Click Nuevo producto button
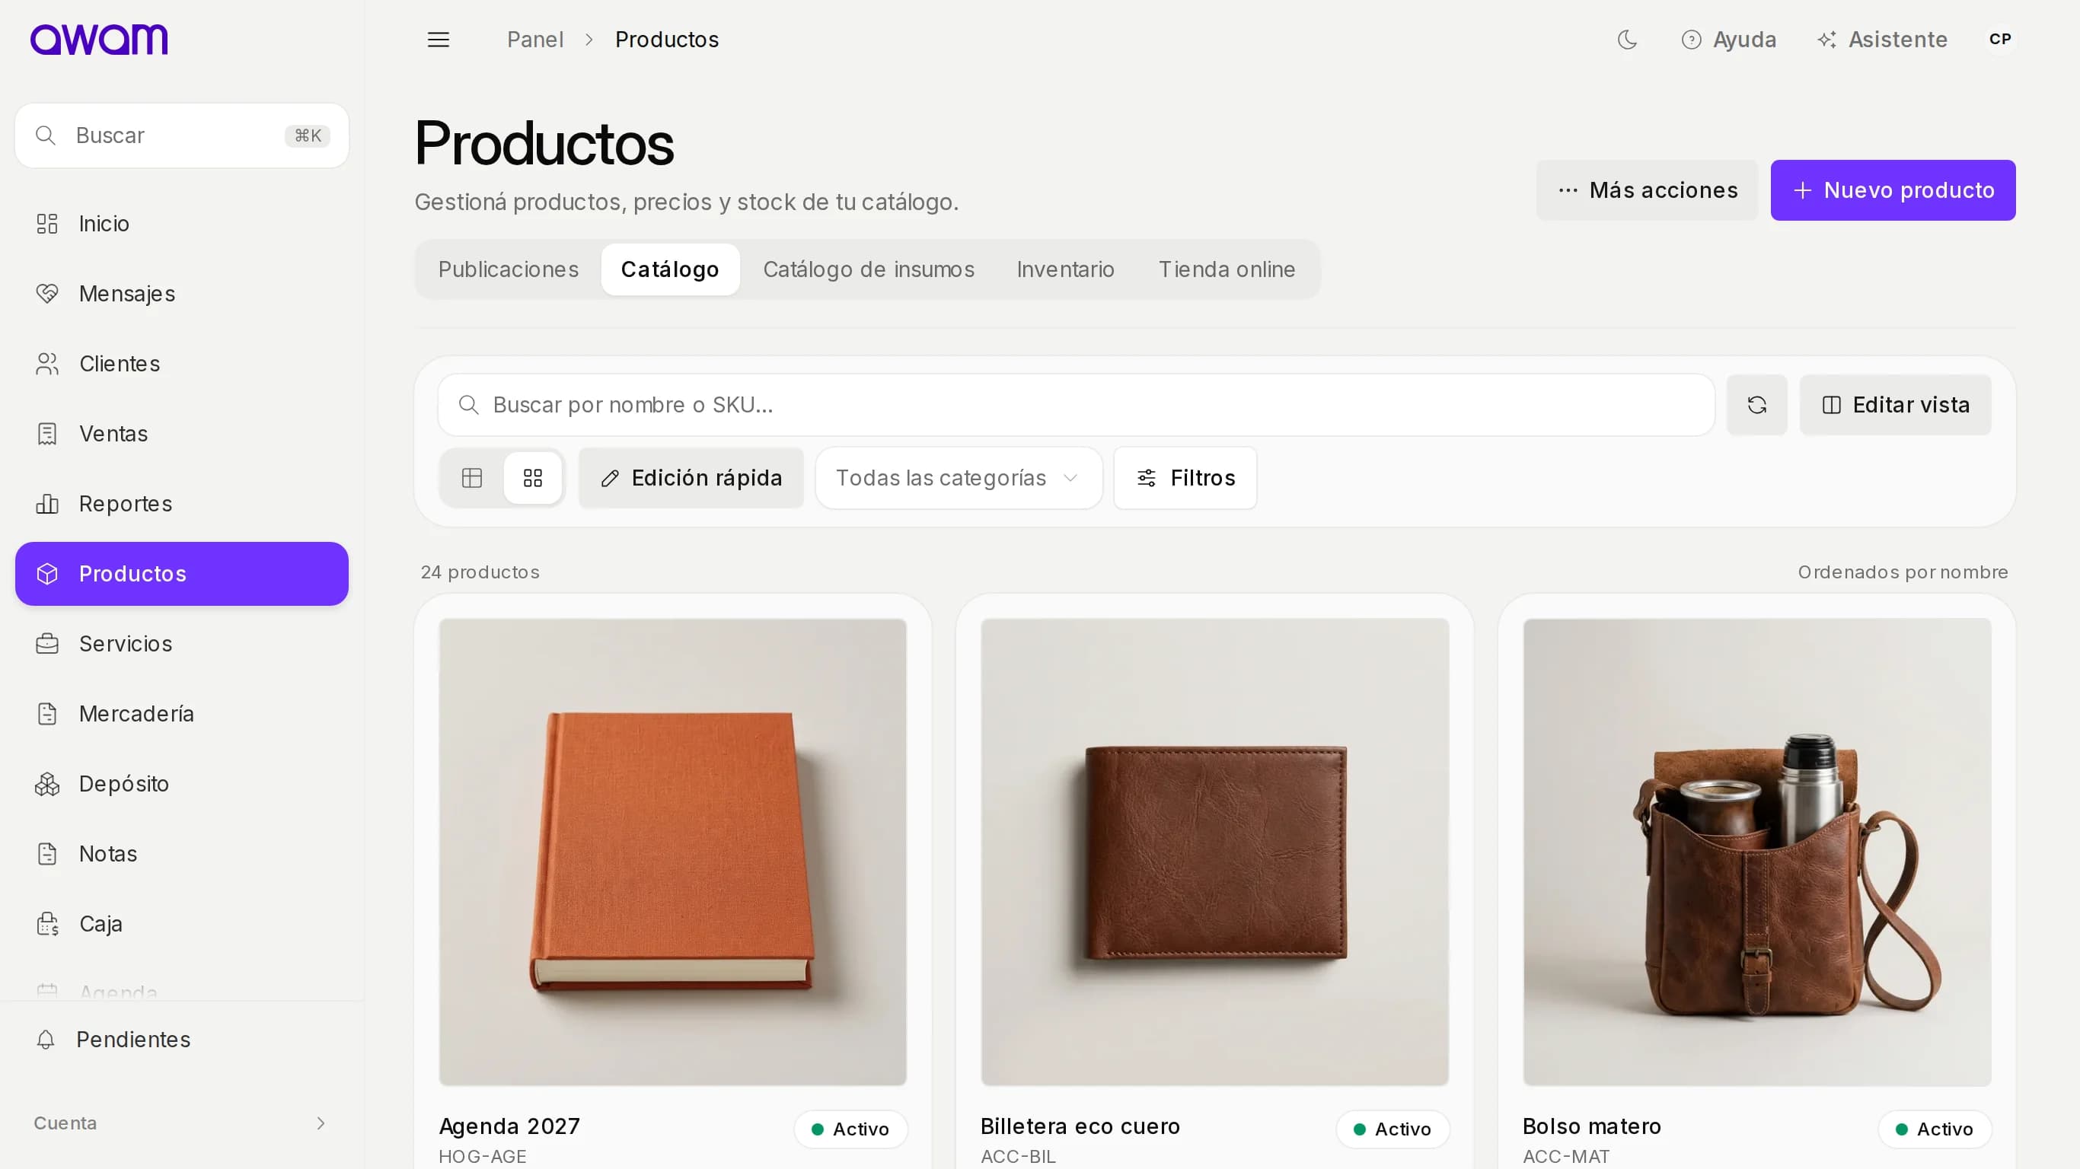The image size is (2080, 1169). [1893, 190]
